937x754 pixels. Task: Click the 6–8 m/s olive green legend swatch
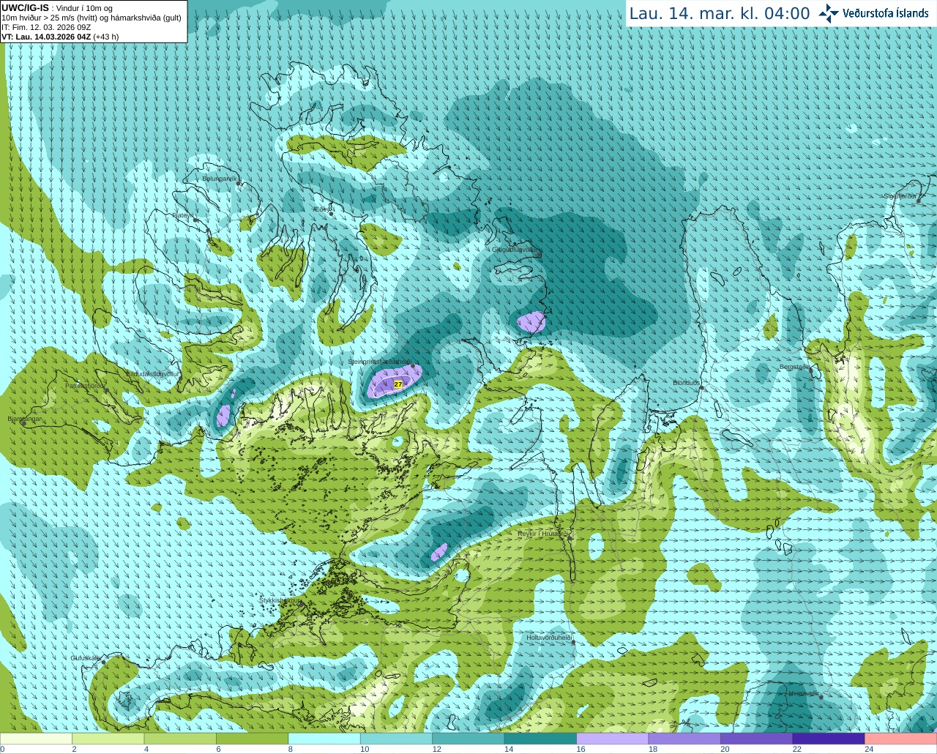253,739
